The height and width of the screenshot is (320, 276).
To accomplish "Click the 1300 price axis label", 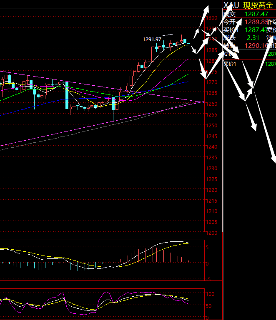I will pyautogui.click(x=212, y=18).
